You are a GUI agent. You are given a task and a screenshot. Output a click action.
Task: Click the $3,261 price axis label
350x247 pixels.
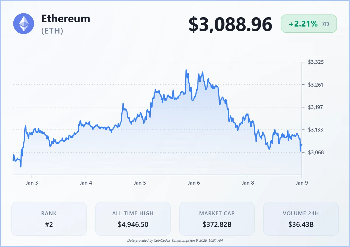point(316,85)
